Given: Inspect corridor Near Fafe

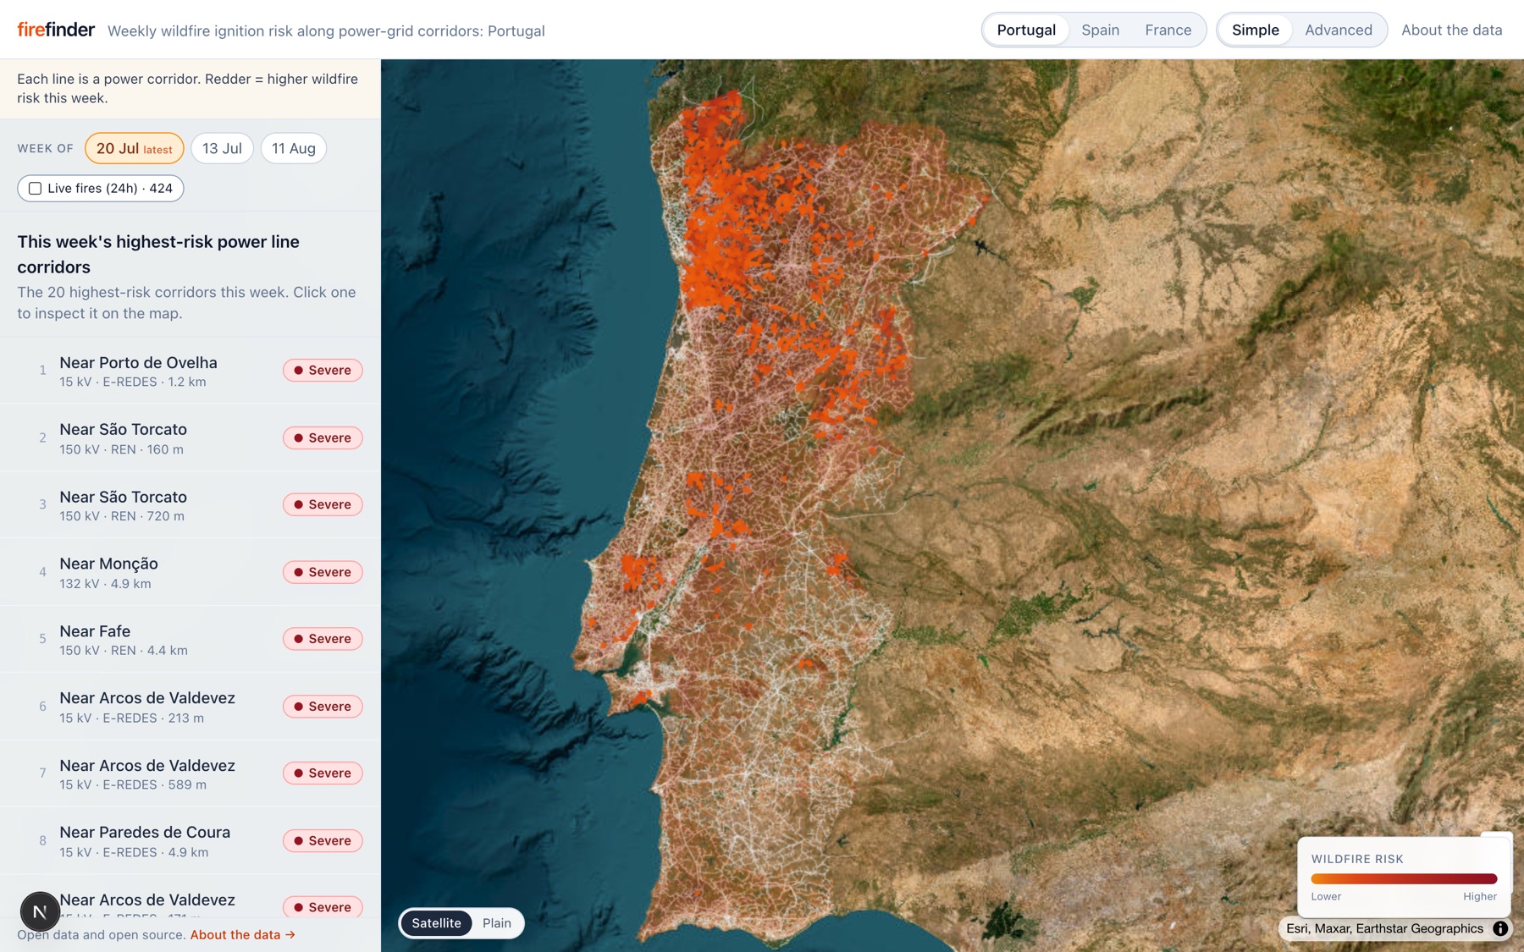Looking at the screenshot, I should click(190, 640).
